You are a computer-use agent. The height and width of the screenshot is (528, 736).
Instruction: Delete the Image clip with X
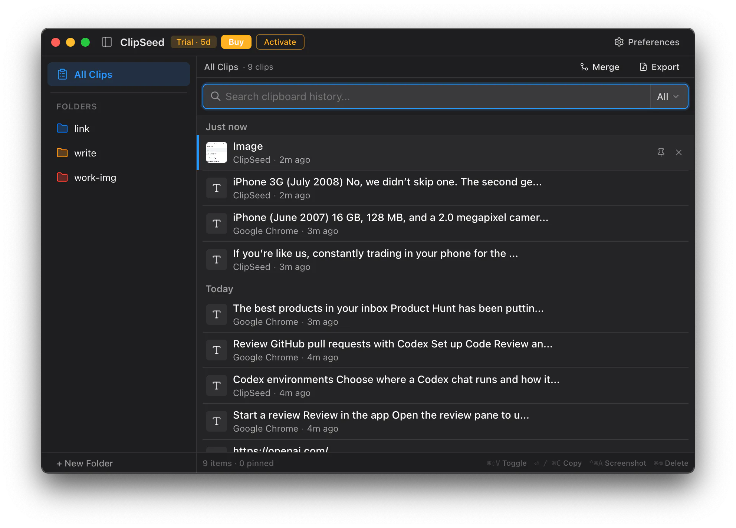tap(679, 152)
